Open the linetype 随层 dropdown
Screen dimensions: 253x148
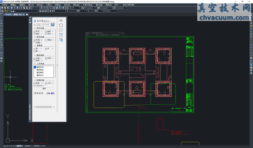click(78, 11)
